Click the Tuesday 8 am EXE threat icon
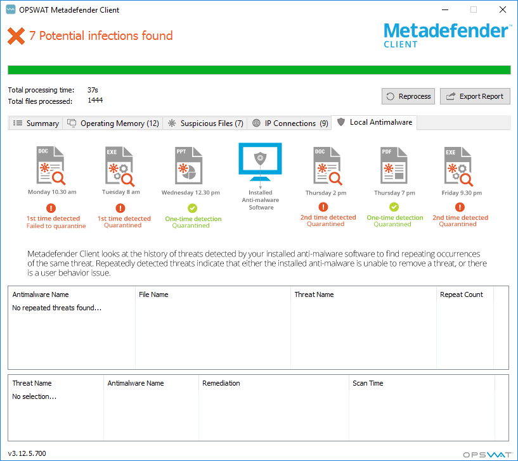The image size is (518, 461). click(120, 166)
